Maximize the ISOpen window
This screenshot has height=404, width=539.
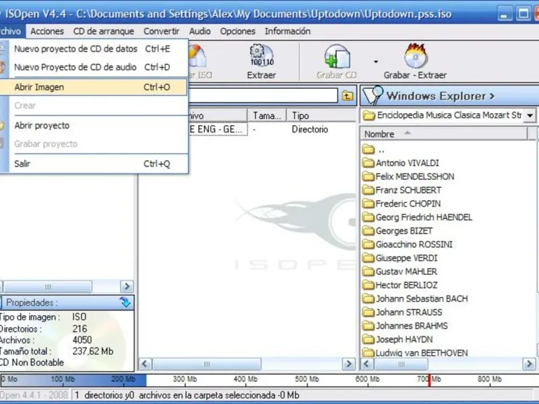524,14
